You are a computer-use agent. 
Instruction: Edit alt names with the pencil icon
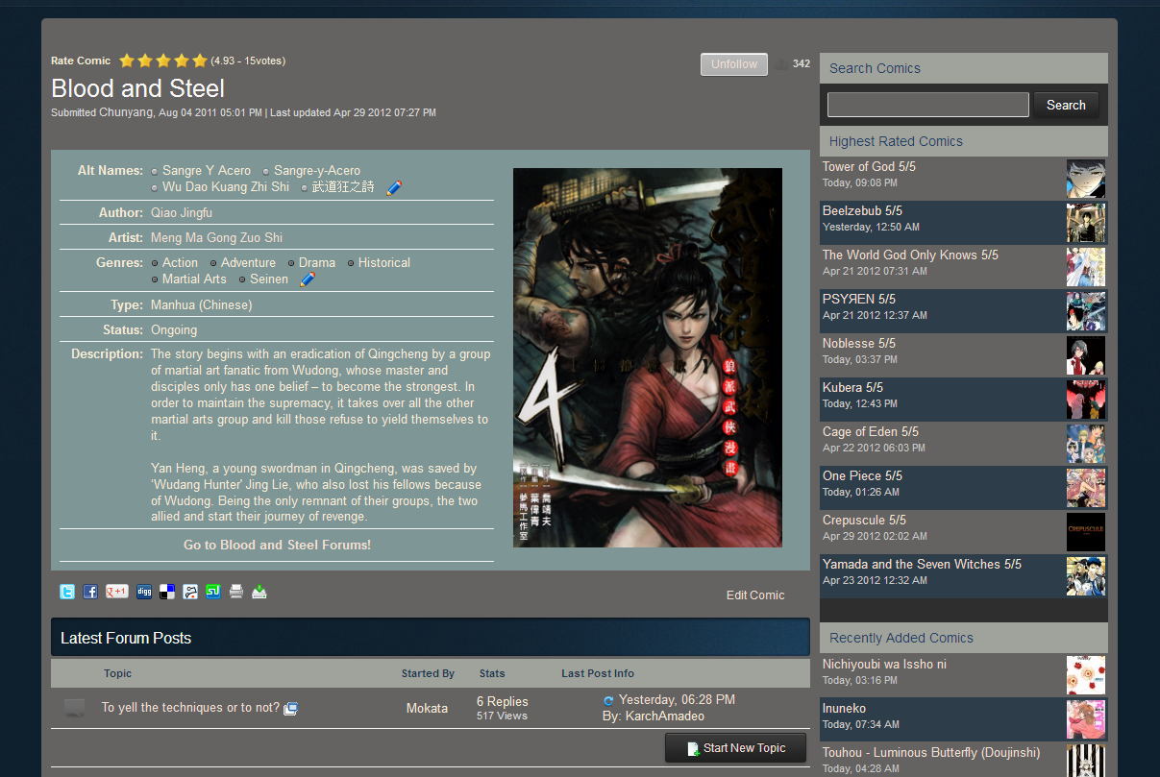pos(394,187)
